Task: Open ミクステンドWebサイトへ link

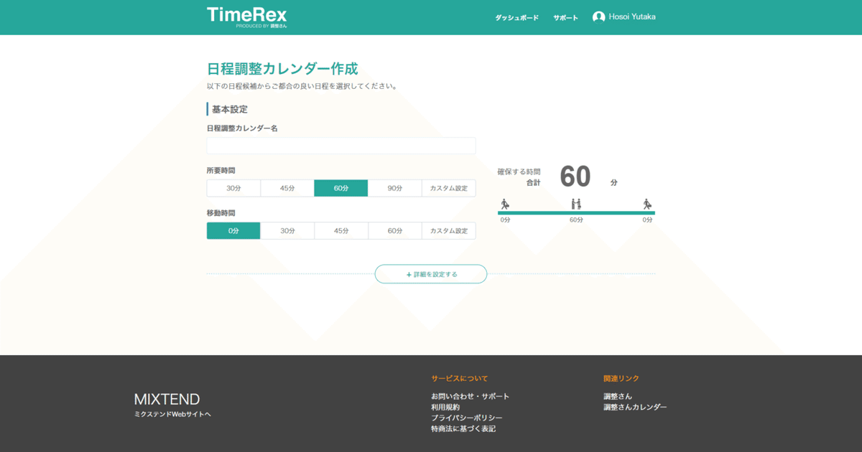Action: [x=172, y=415]
